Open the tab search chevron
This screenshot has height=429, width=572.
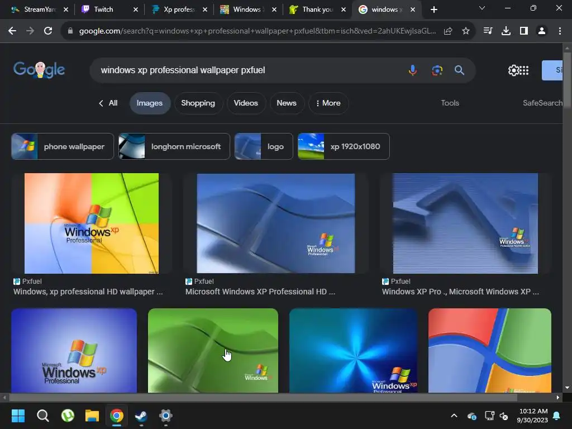[482, 8]
